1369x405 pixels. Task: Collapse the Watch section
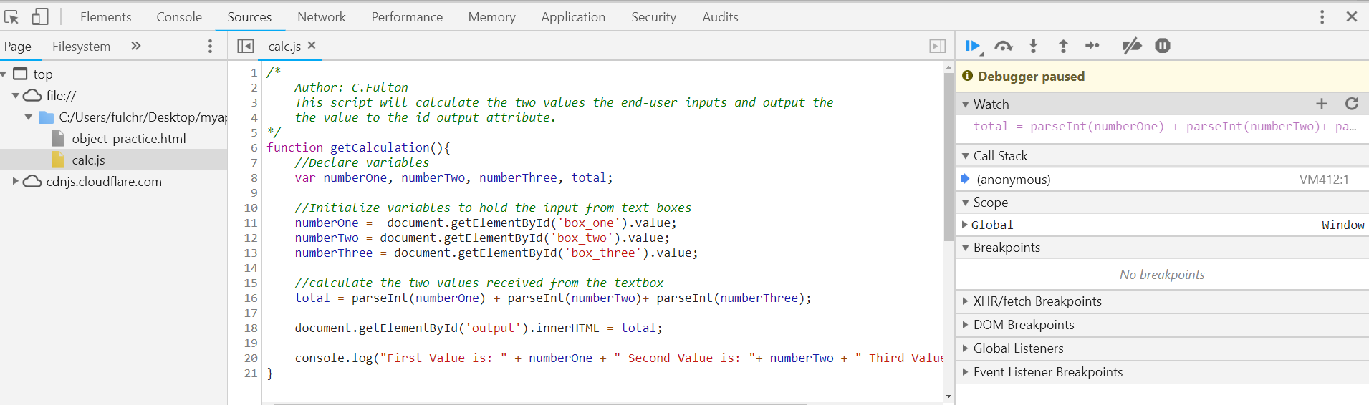966,104
